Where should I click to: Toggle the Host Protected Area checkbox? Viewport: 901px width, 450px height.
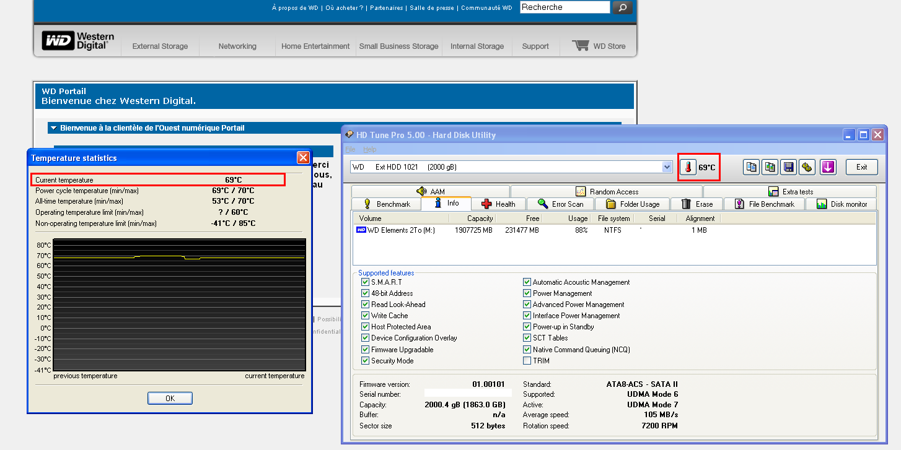point(365,327)
